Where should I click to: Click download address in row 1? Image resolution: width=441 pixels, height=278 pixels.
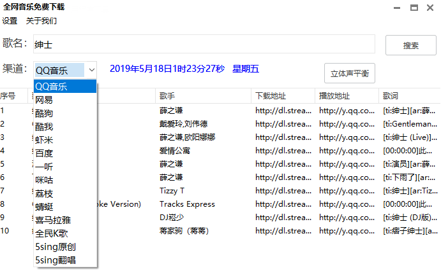(283, 111)
